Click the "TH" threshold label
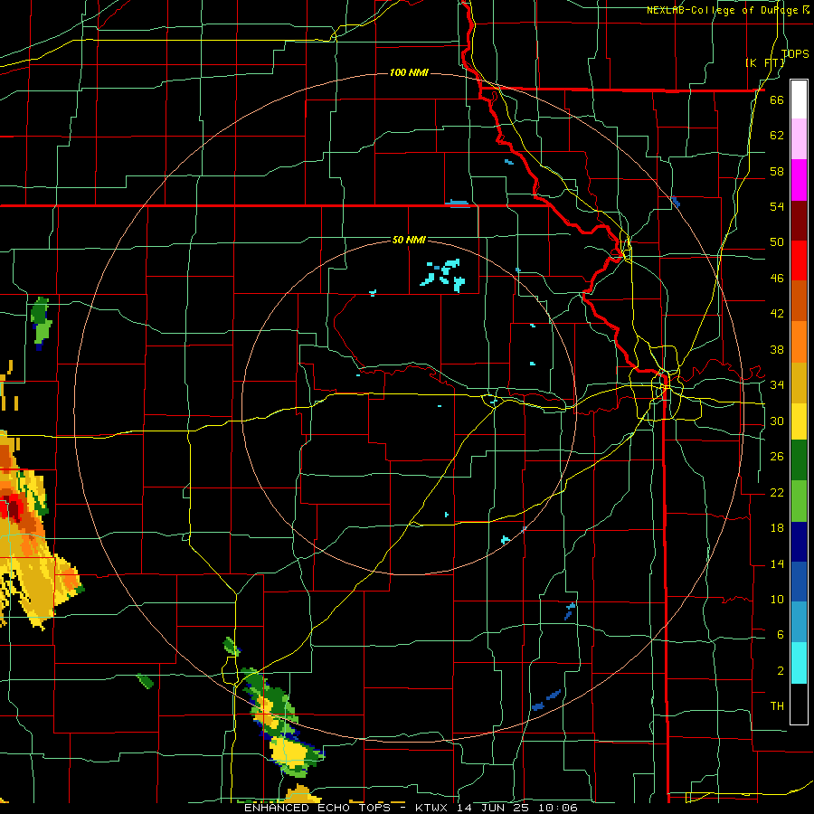814x814 pixels. pos(777,705)
